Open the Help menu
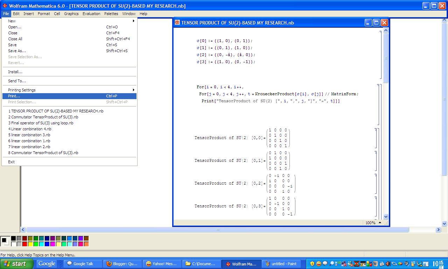448x269 pixels. (143, 14)
